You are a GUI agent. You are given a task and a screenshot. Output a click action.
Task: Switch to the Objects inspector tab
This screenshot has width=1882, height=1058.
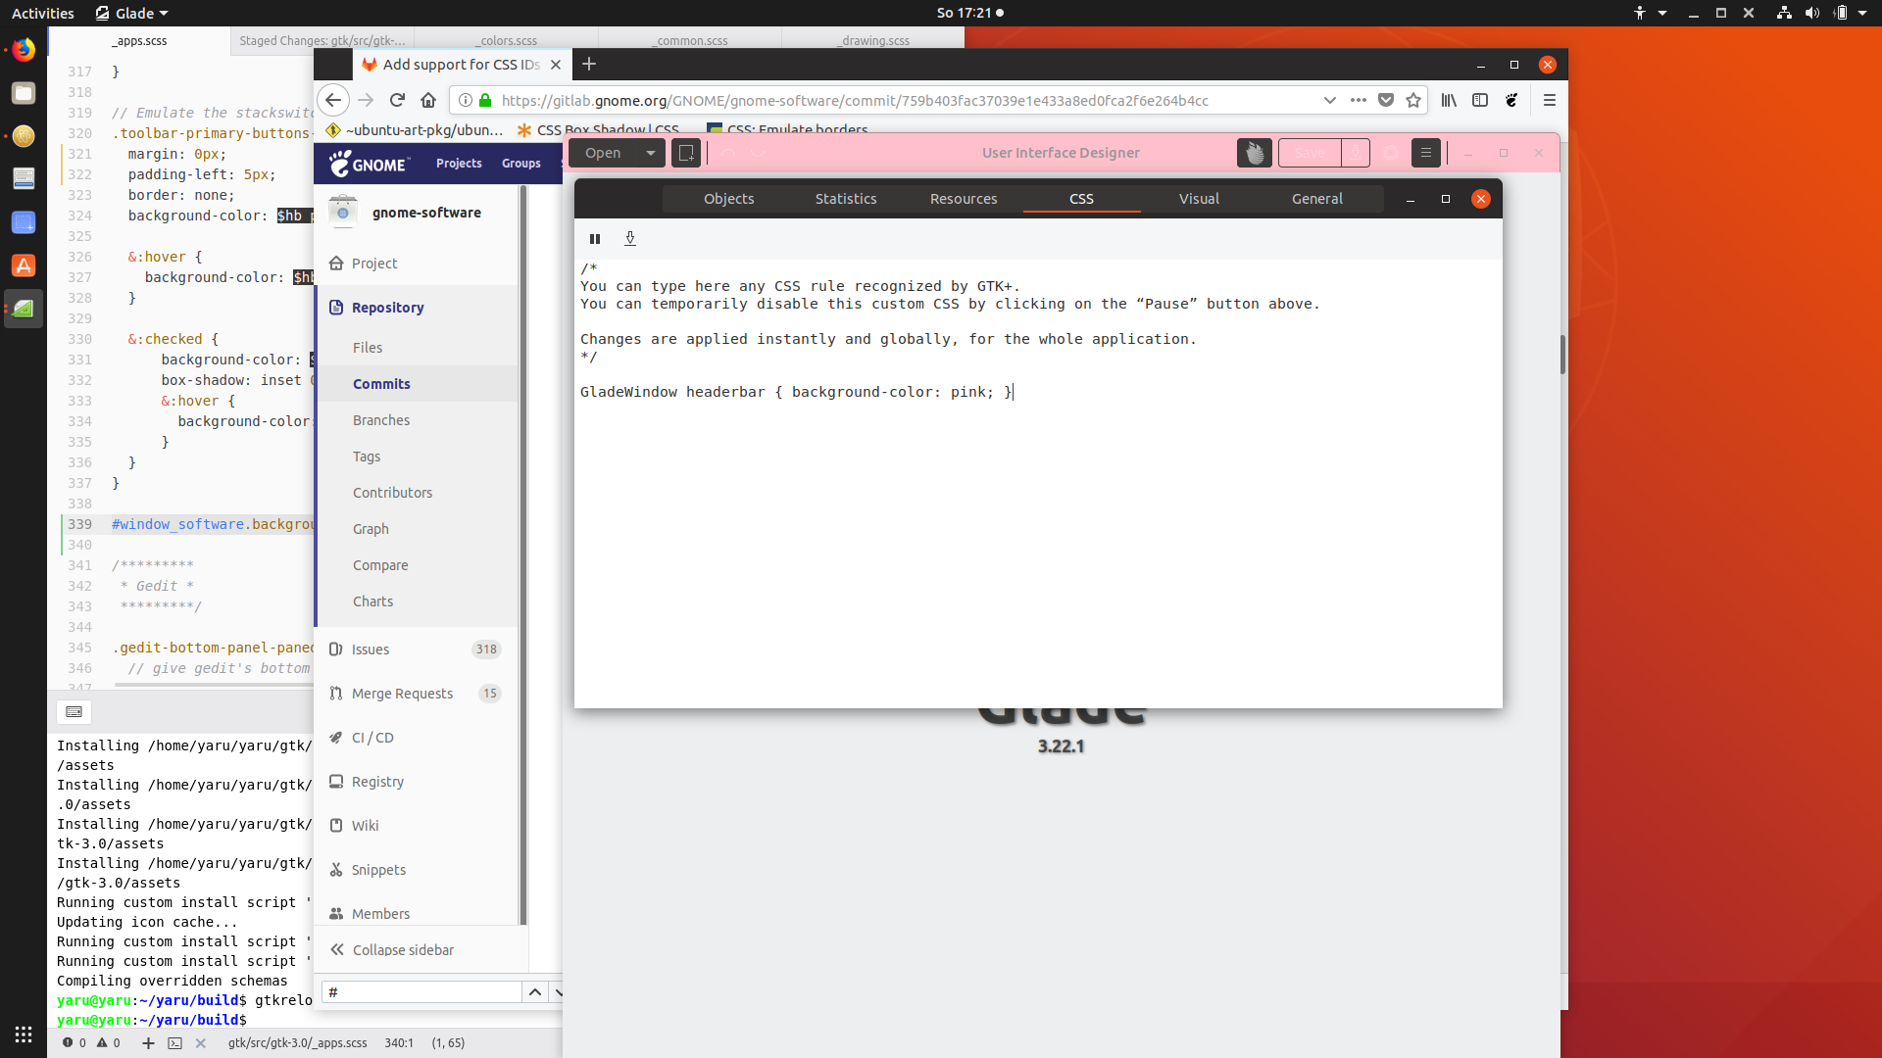click(x=728, y=199)
